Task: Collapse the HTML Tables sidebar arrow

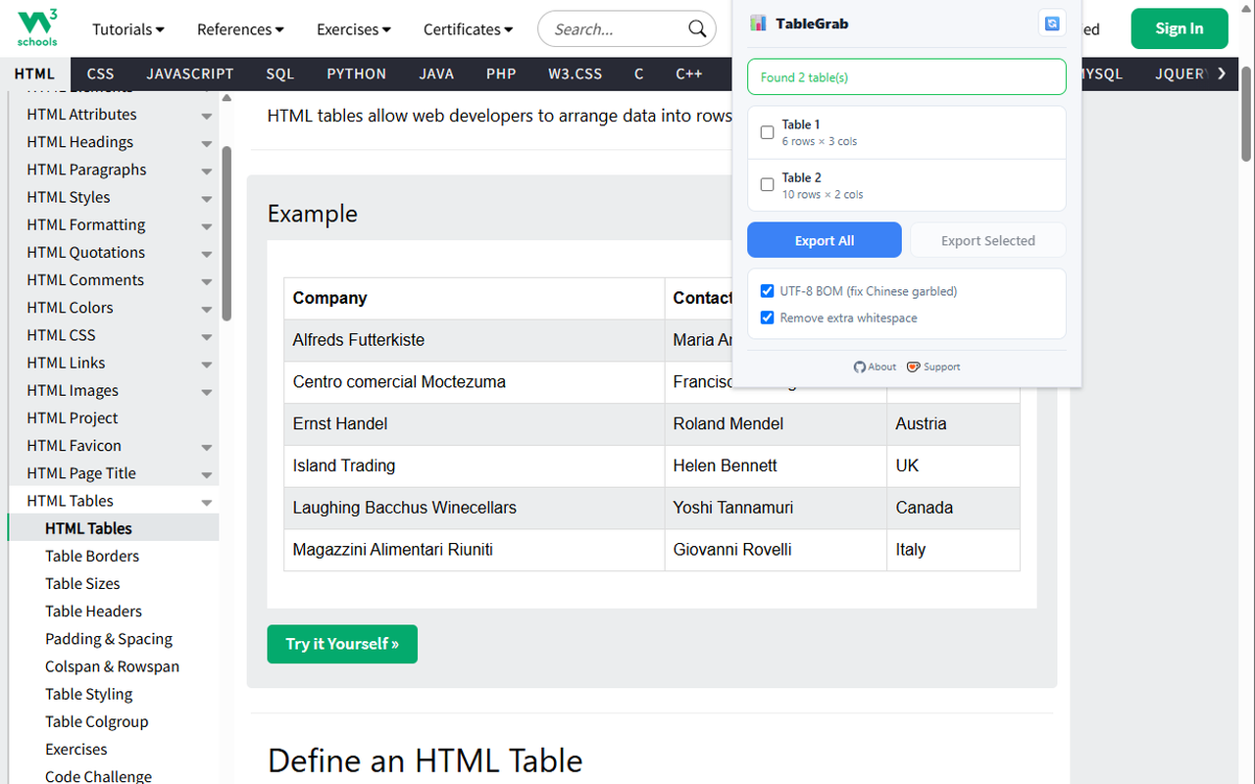Action: click(207, 502)
